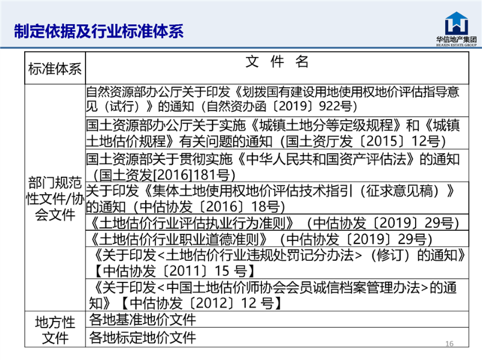Image resolution: width=482 pixels, height=360 pixels.
Task: Click the 华信地产集团 company name text
Action: point(457,39)
